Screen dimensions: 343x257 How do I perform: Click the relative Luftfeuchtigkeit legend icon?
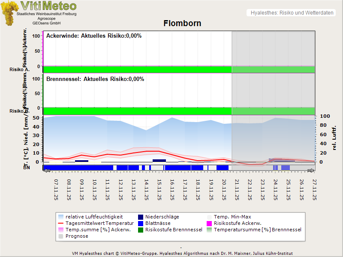pyautogui.click(x=60, y=217)
